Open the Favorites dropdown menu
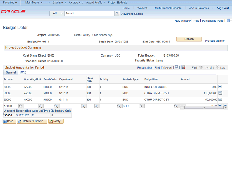The width and height of the screenshot is (232, 174). [x=10, y=3]
